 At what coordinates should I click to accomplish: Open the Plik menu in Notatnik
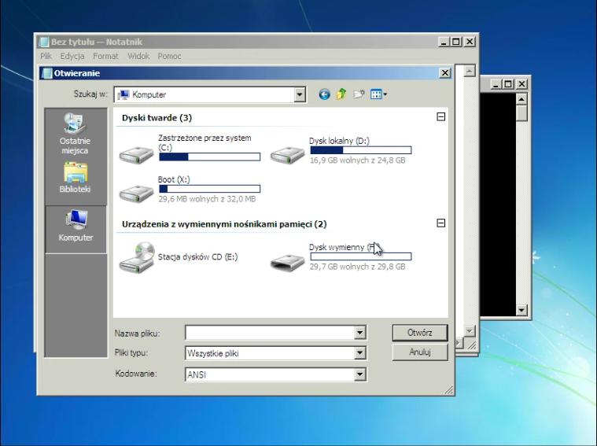click(x=46, y=56)
